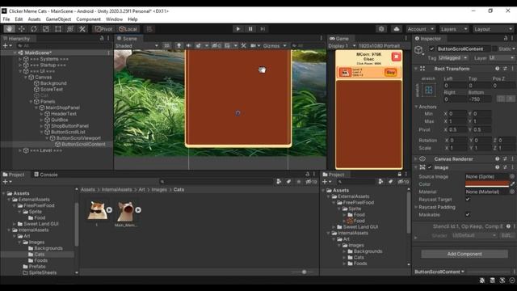Expand Level group in Hierarchy
The width and height of the screenshot is (517, 291).
tap(20, 150)
